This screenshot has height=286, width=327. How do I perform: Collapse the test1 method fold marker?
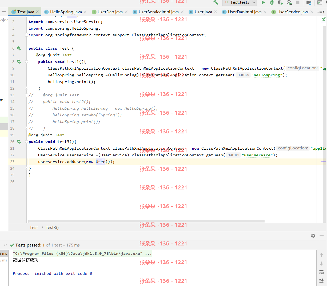[26, 62]
